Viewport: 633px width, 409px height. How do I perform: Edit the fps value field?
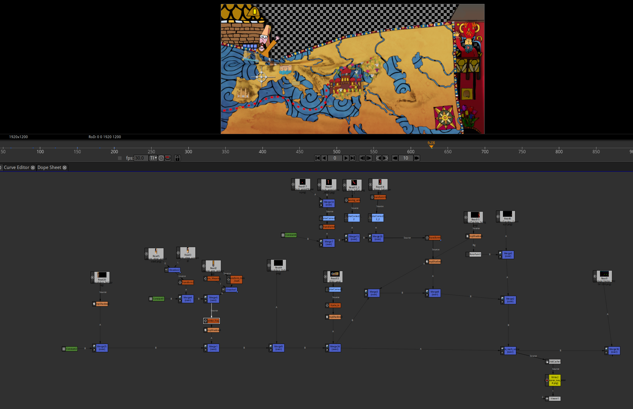click(x=141, y=158)
